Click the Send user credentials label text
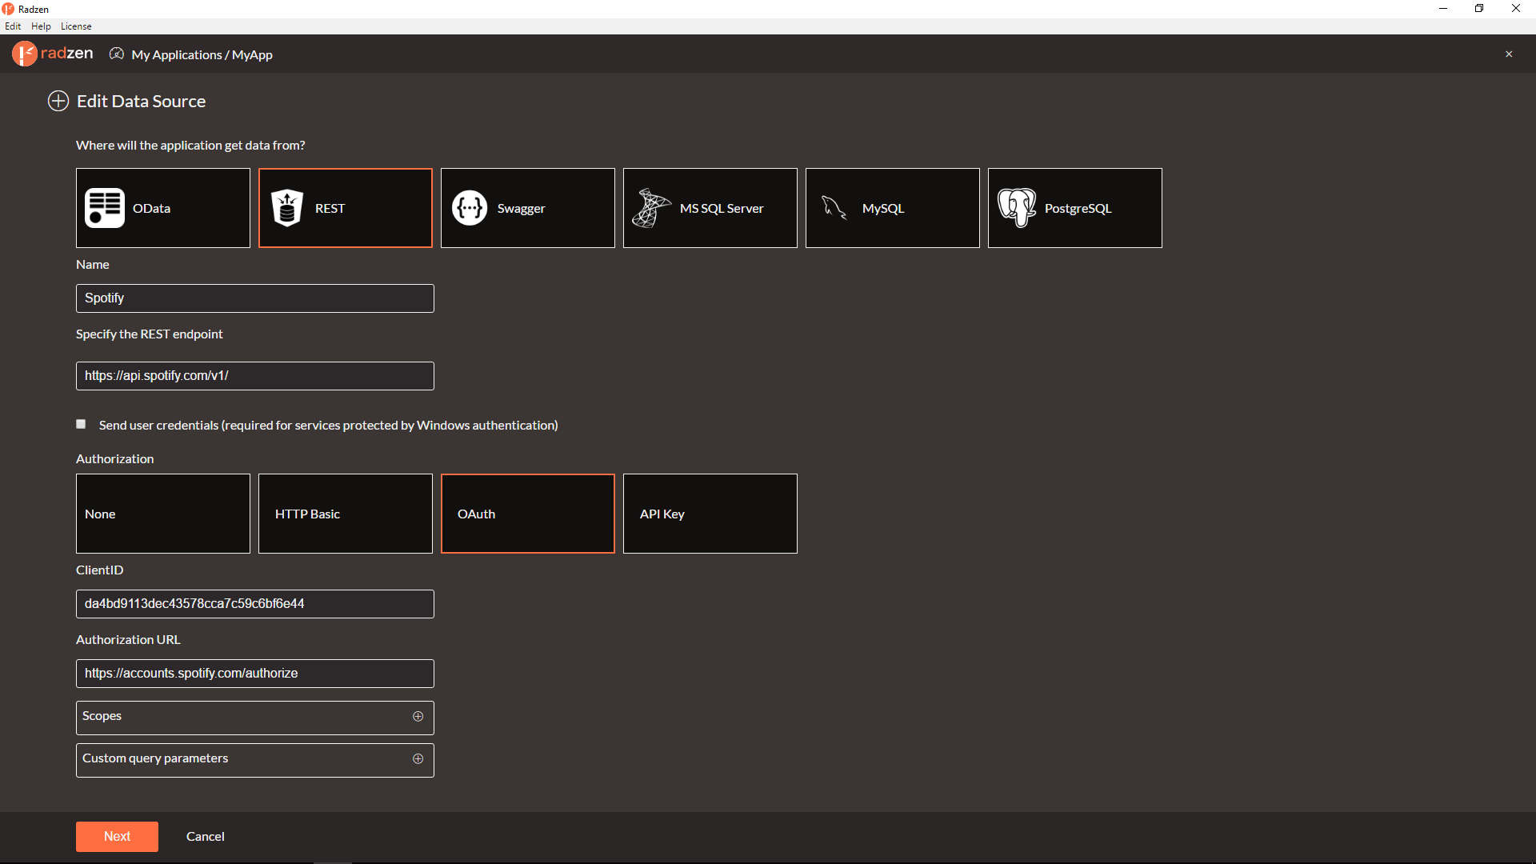 (329, 425)
